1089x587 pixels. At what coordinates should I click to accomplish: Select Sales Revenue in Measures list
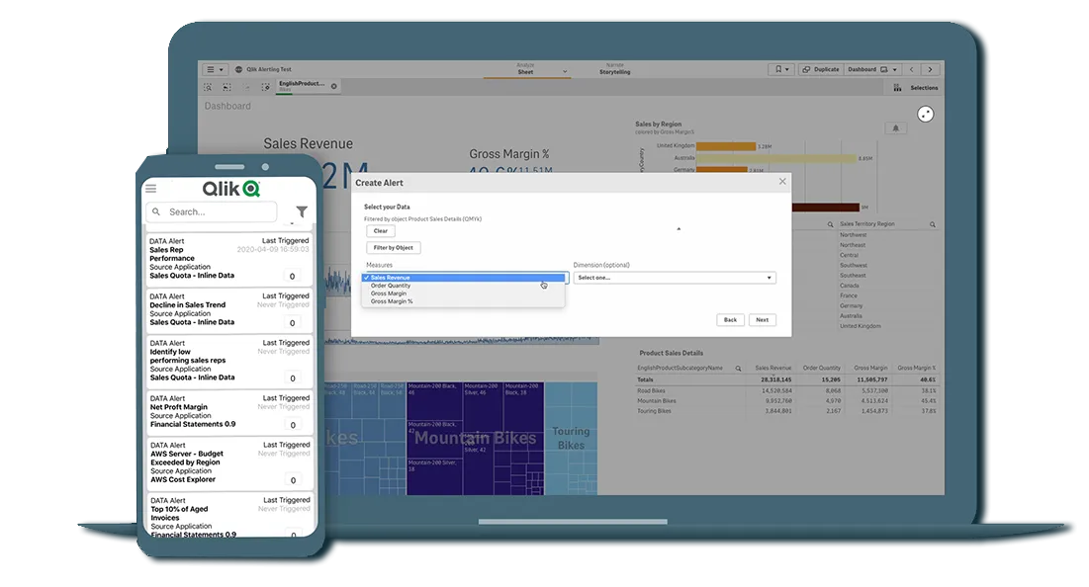coord(463,278)
